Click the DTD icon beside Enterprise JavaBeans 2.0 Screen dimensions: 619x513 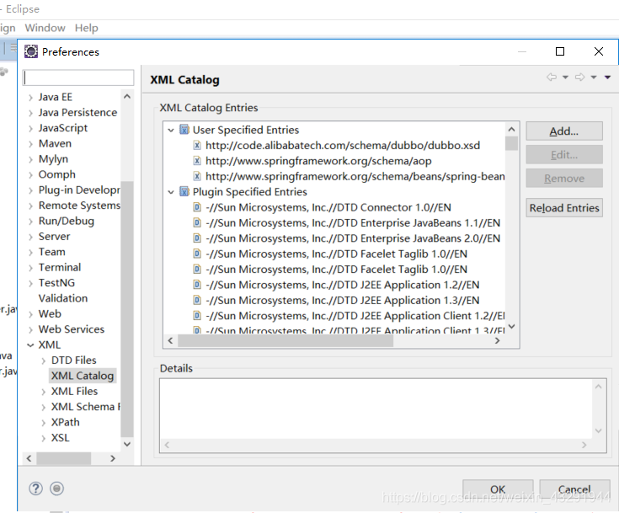pyautogui.click(x=197, y=238)
